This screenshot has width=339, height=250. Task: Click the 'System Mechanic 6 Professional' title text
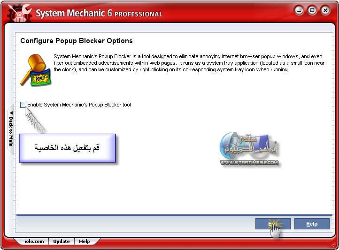click(x=99, y=14)
